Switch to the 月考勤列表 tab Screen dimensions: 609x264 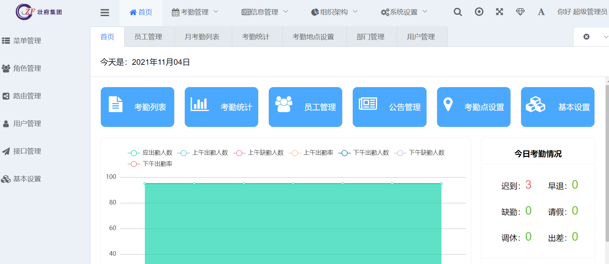click(202, 37)
